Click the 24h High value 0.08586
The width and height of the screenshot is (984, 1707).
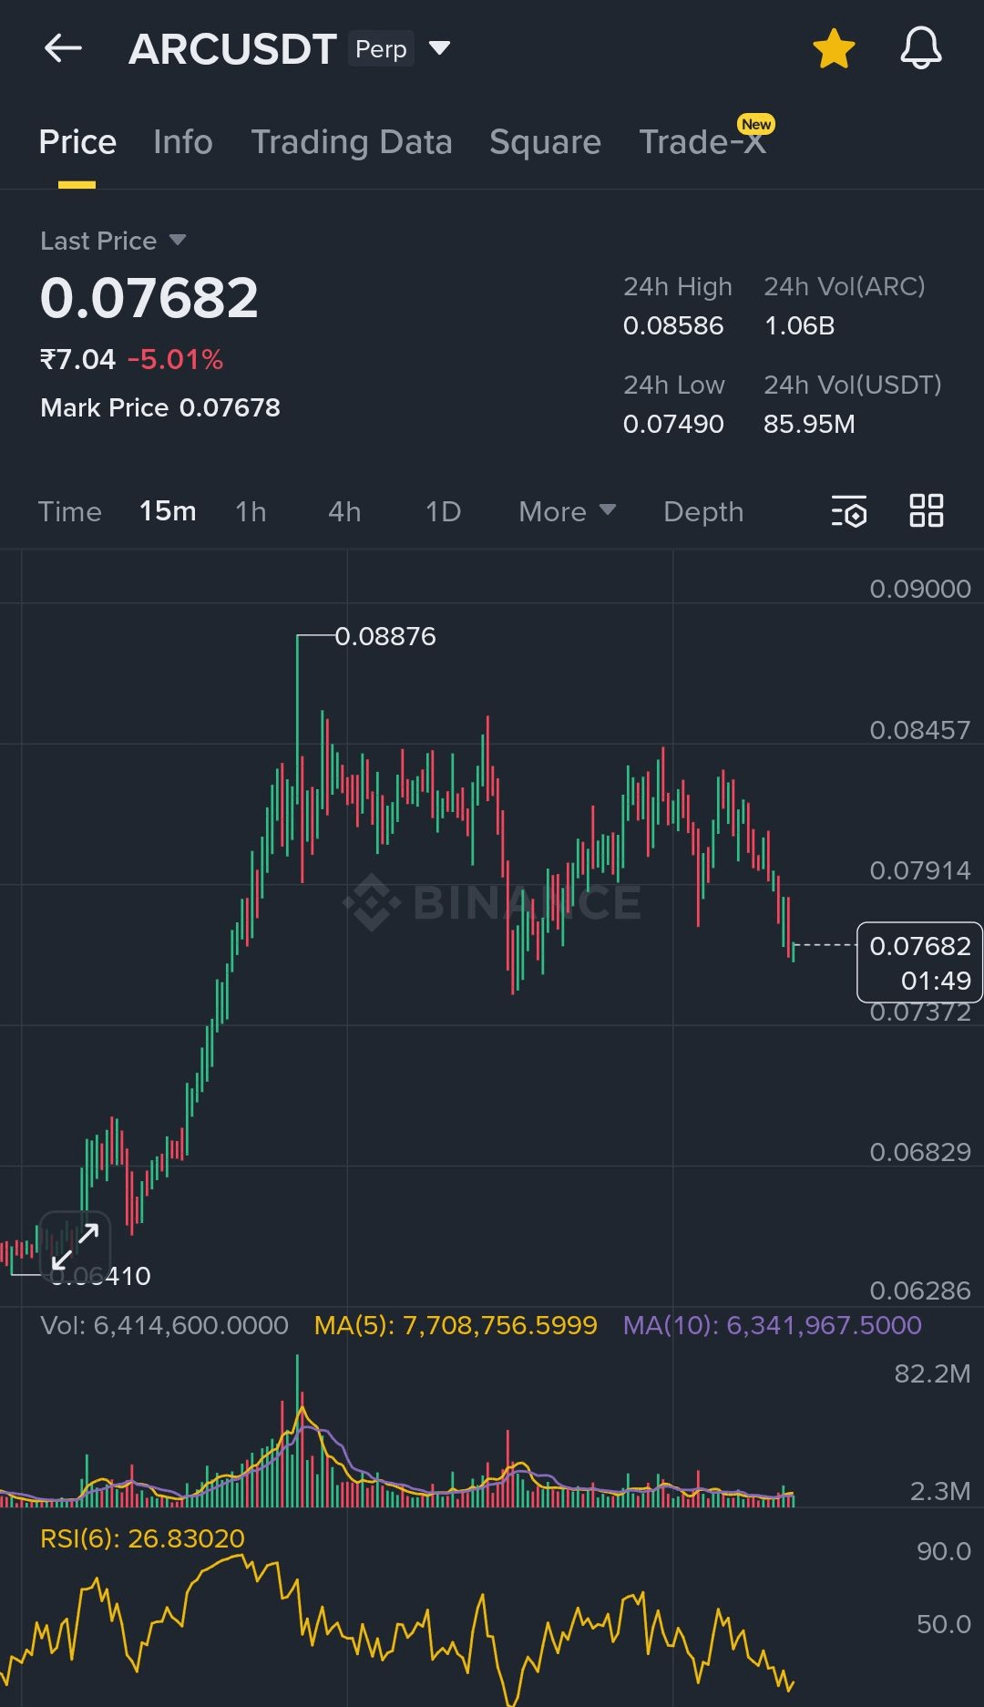tap(673, 325)
